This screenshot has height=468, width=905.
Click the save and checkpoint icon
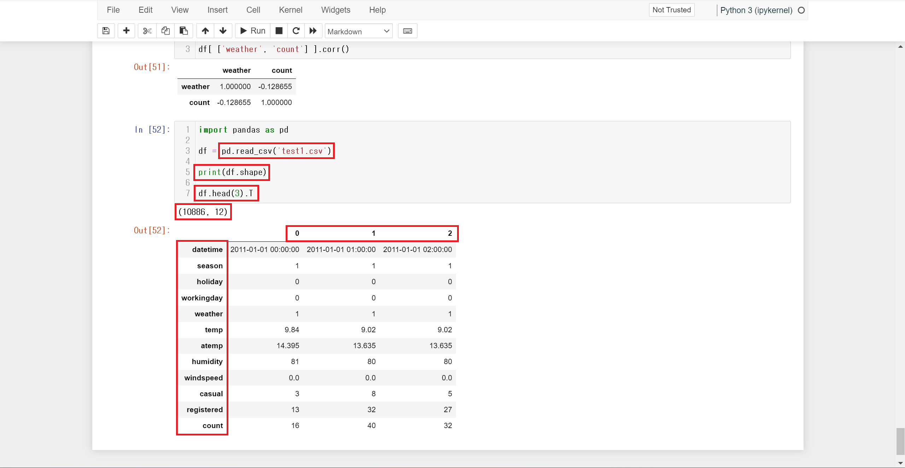106,31
